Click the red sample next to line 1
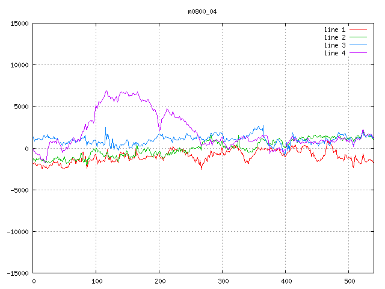 pos(358,30)
